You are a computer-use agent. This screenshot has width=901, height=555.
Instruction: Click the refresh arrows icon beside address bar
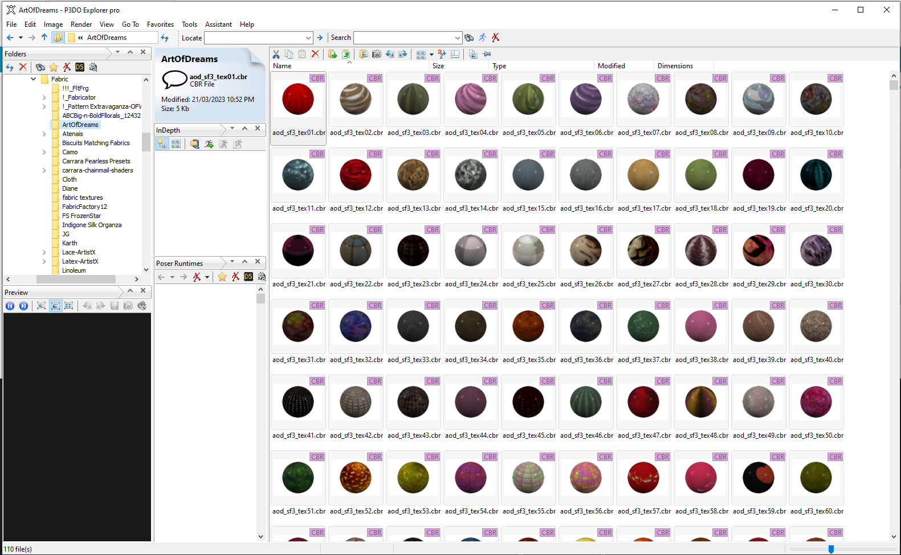coord(165,38)
